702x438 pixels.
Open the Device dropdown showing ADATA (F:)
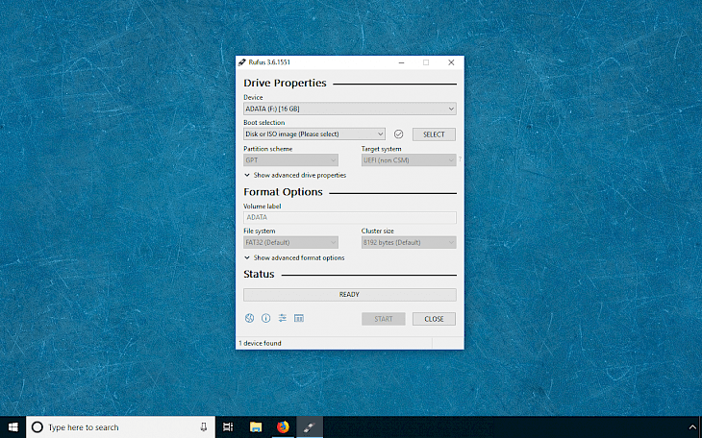(350, 109)
